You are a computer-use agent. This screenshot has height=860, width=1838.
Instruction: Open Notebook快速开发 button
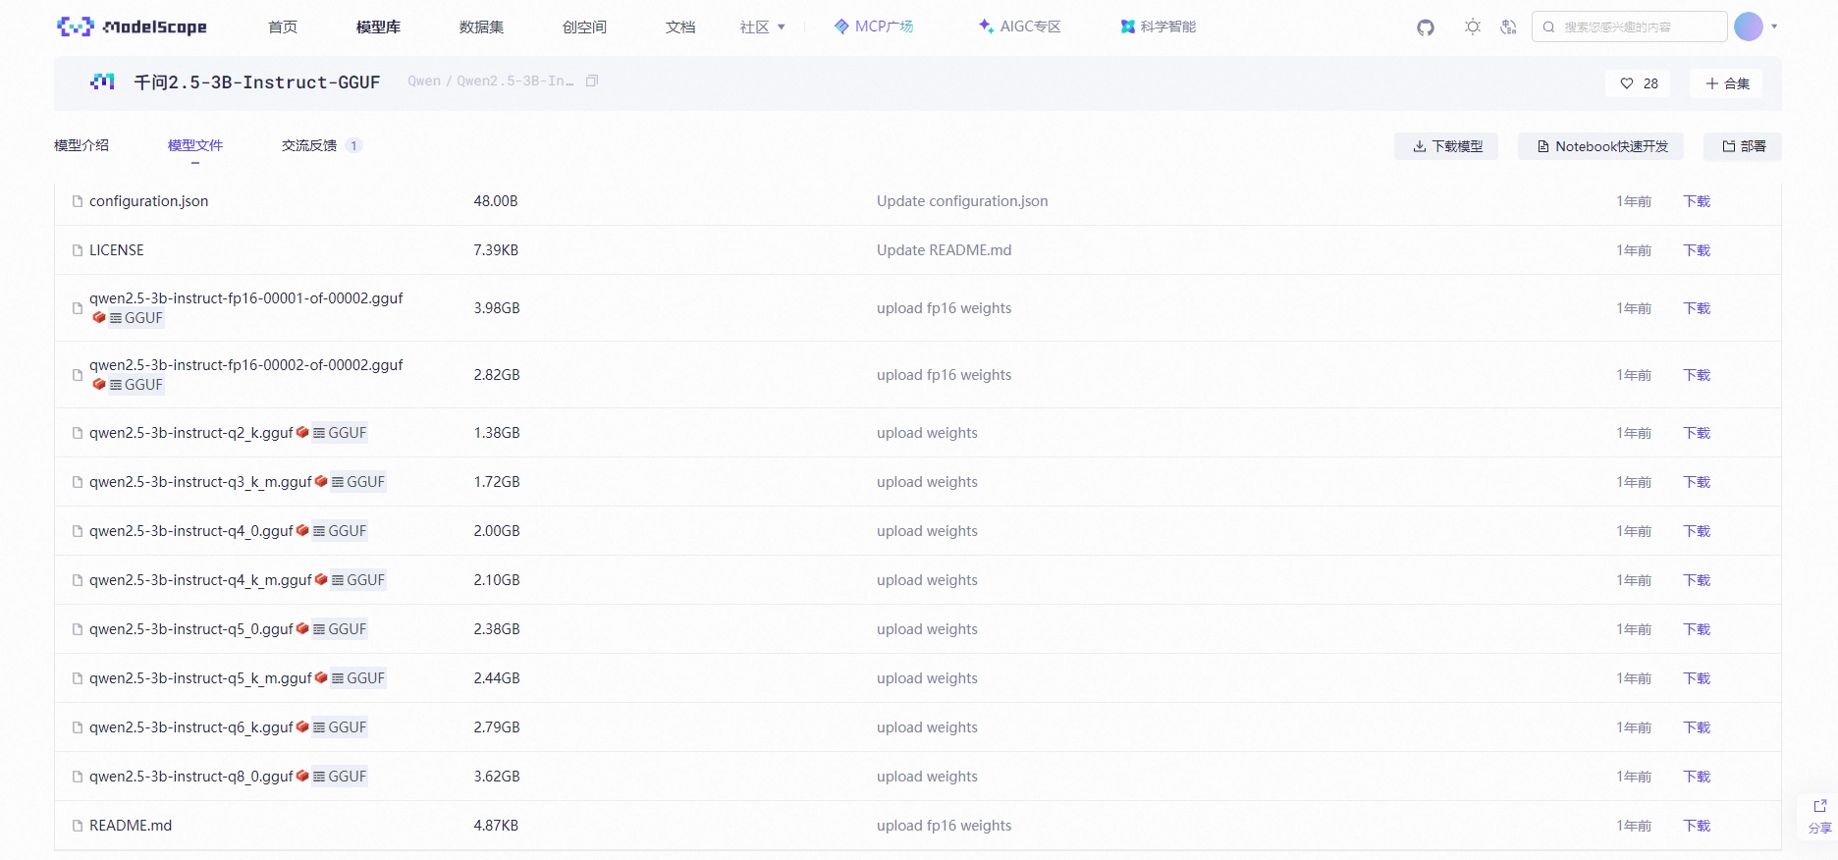point(1600,146)
